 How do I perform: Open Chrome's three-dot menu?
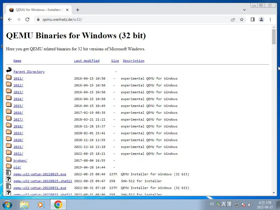tap(270, 19)
